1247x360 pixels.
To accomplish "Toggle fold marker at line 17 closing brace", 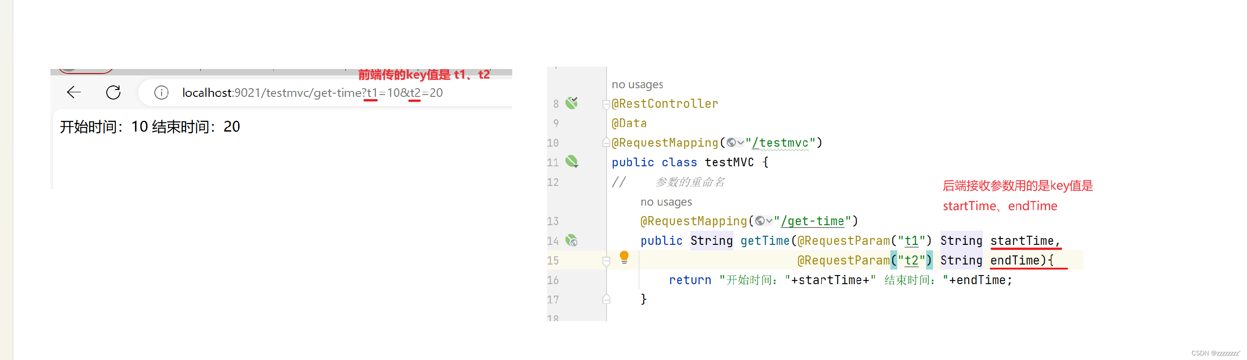I will (606, 300).
